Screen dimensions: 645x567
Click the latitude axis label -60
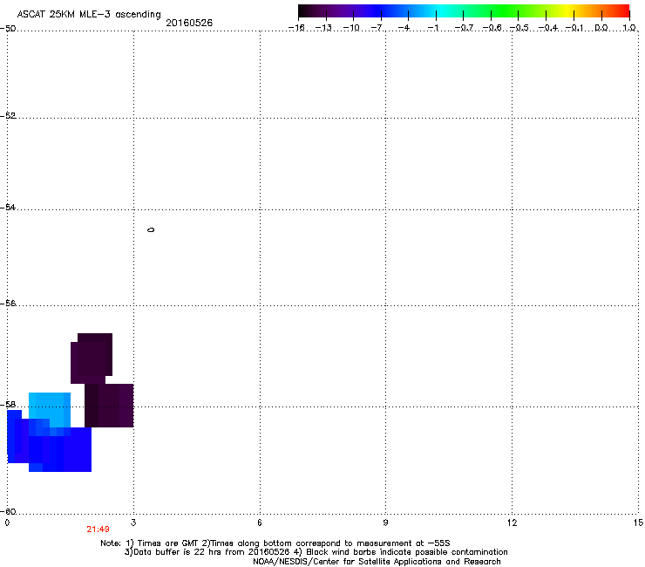(x=8, y=511)
